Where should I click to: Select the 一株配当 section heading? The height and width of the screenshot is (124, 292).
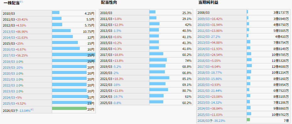coord(11,2)
